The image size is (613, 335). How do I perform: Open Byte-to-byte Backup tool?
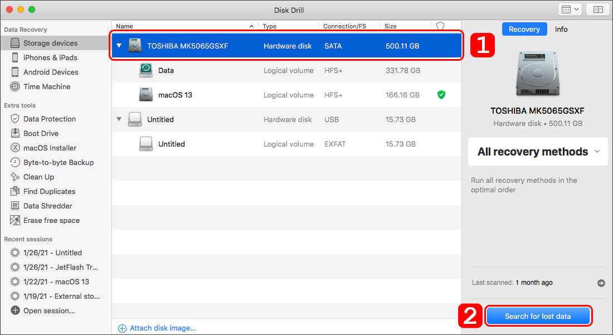coord(59,162)
